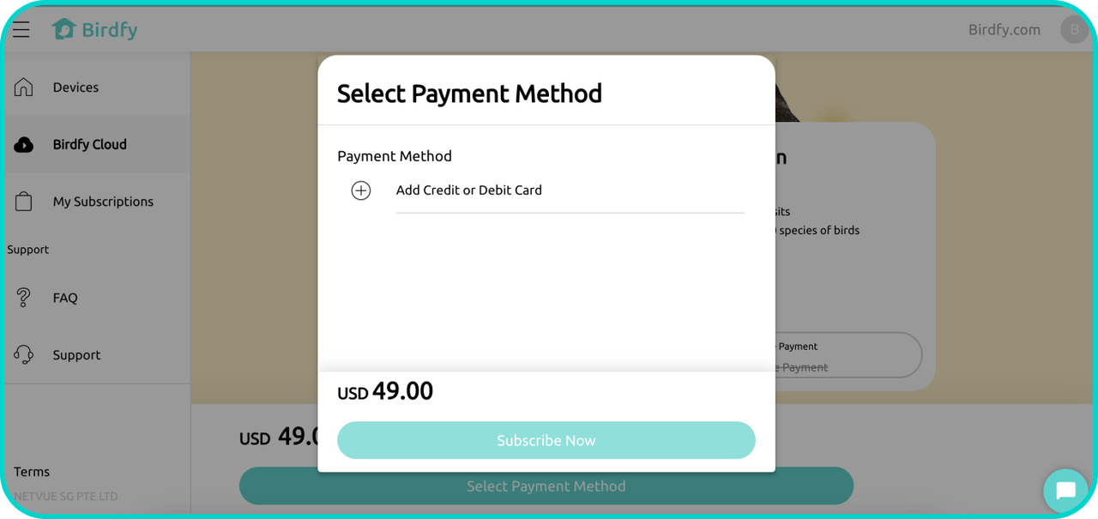Open the user avatar profile
Viewport: 1098px width, 519px height.
(x=1074, y=30)
